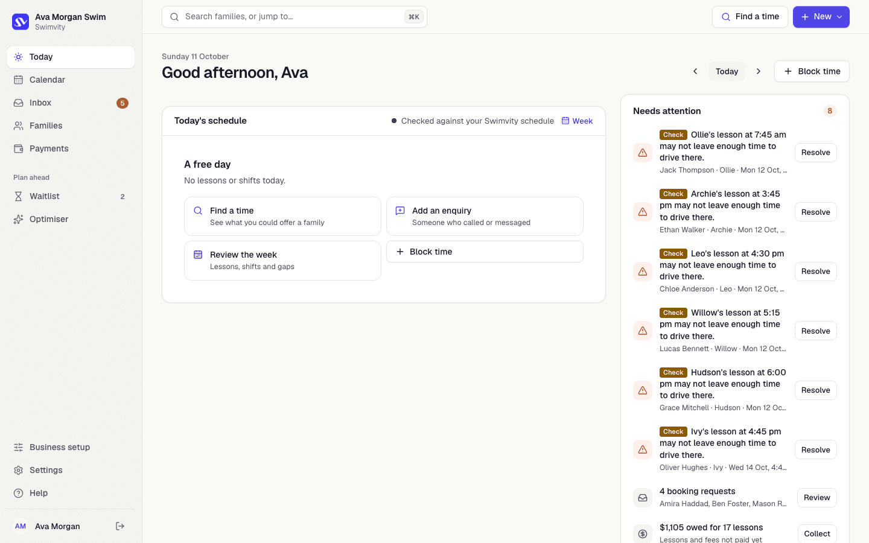The width and height of the screenshot is (869, 543).
Task: Click the warning icon for Ivy's lesson
Action: pos(643,449)
